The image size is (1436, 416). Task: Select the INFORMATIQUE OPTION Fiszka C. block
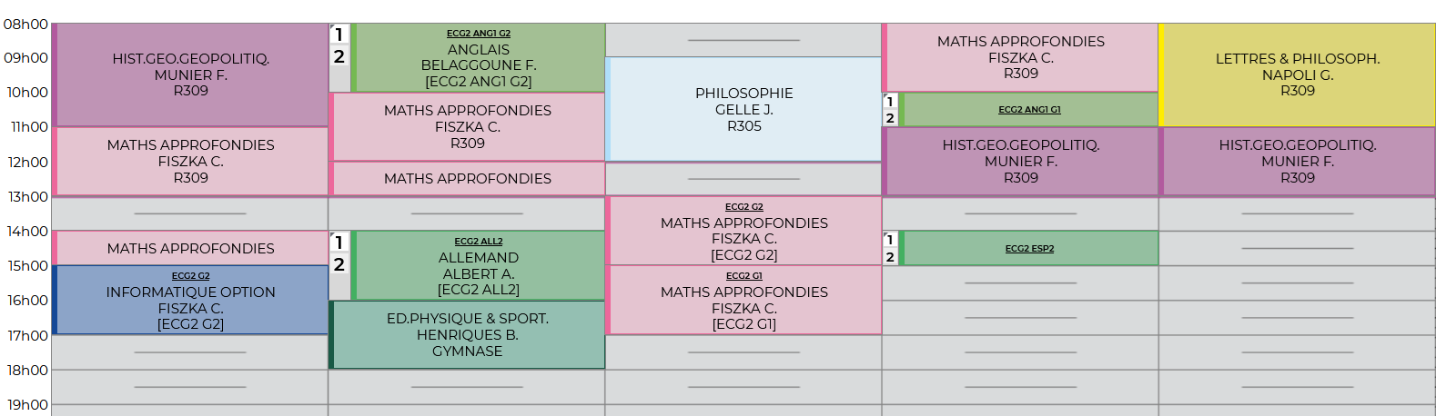[190, 301]
